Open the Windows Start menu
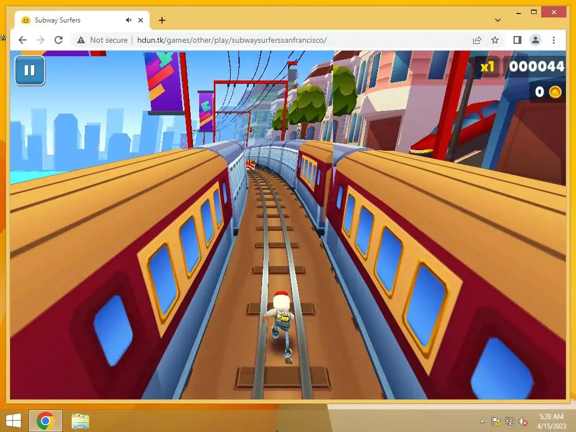The height and width of the screenshot is (432, 576). (x=13, y=421)
